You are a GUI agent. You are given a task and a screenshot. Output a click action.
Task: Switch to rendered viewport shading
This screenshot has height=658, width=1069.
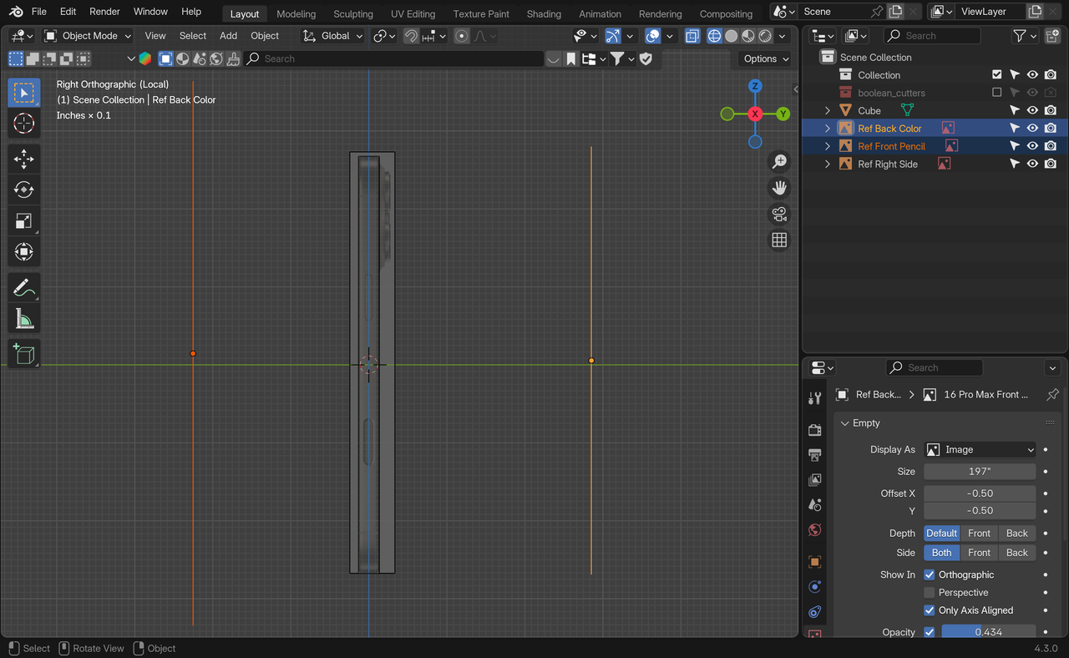point(764,36)
